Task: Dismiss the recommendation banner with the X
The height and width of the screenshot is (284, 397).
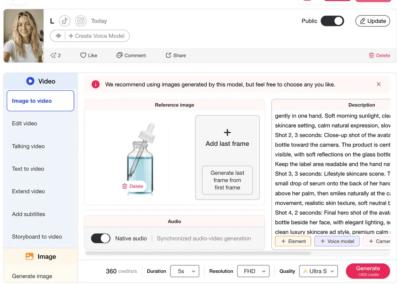Action: point(378,84)
